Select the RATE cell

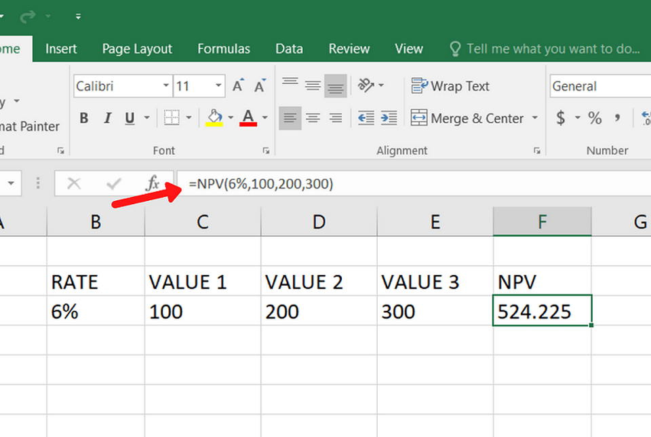click(x=96, y=281)
